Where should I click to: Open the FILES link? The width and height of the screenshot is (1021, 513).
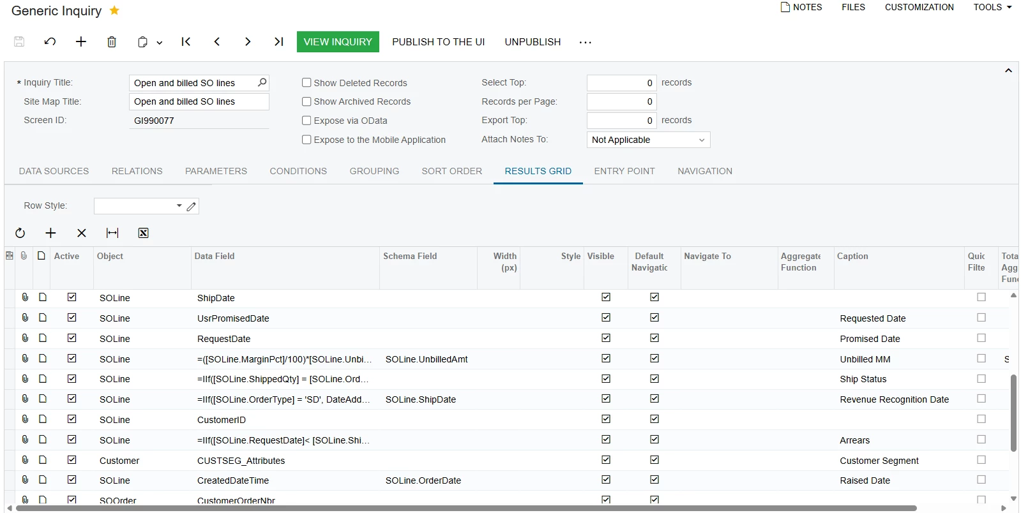coord(853,7)
